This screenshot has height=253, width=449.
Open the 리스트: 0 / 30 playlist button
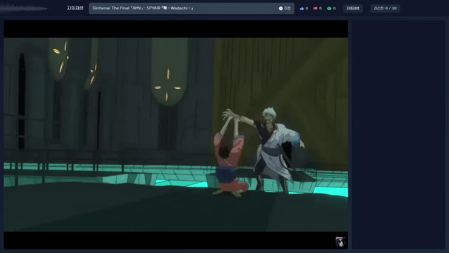(385, 8)
